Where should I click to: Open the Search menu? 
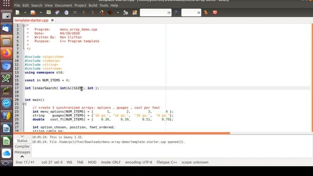pos(37,5)
